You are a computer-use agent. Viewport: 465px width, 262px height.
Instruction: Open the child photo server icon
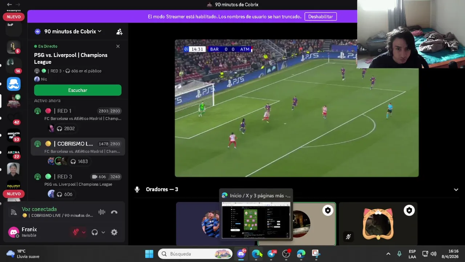point(13,170)
